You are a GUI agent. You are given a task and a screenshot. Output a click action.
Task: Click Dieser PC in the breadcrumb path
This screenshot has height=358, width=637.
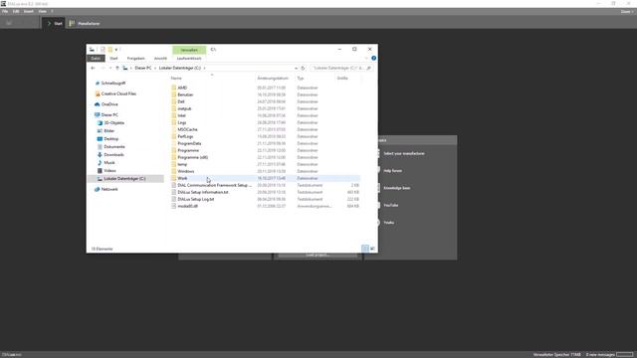(143, 69)
